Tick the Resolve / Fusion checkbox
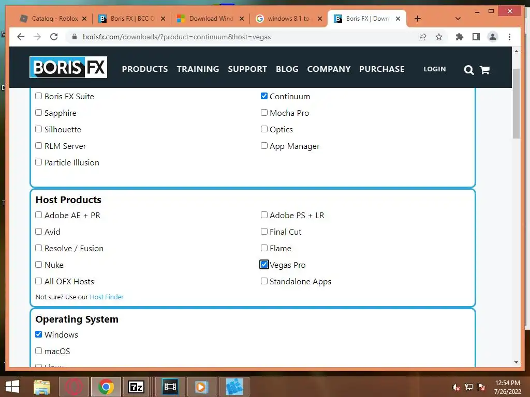 38,248
